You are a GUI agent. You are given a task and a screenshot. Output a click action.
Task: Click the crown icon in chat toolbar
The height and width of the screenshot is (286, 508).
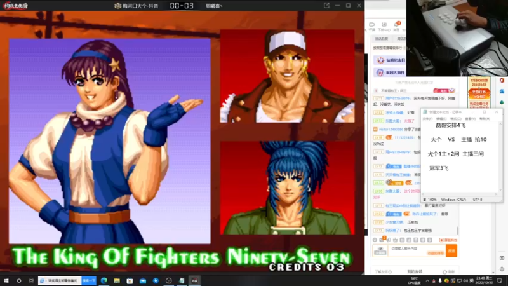pyautogui.click(x=395, y=240)
